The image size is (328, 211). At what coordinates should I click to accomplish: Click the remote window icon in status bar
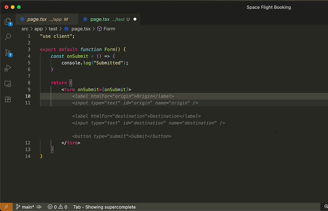(6, 207)
